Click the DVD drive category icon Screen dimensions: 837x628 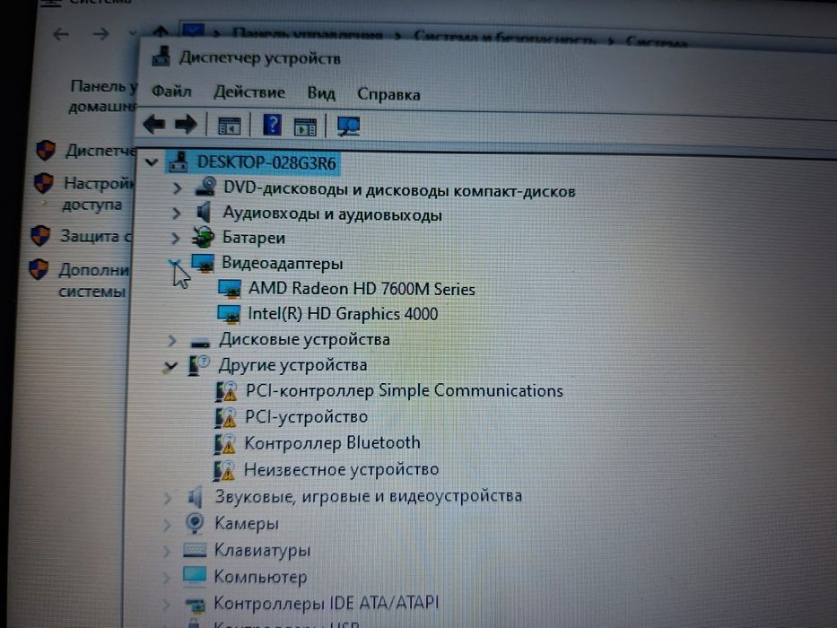click(206, 187)
